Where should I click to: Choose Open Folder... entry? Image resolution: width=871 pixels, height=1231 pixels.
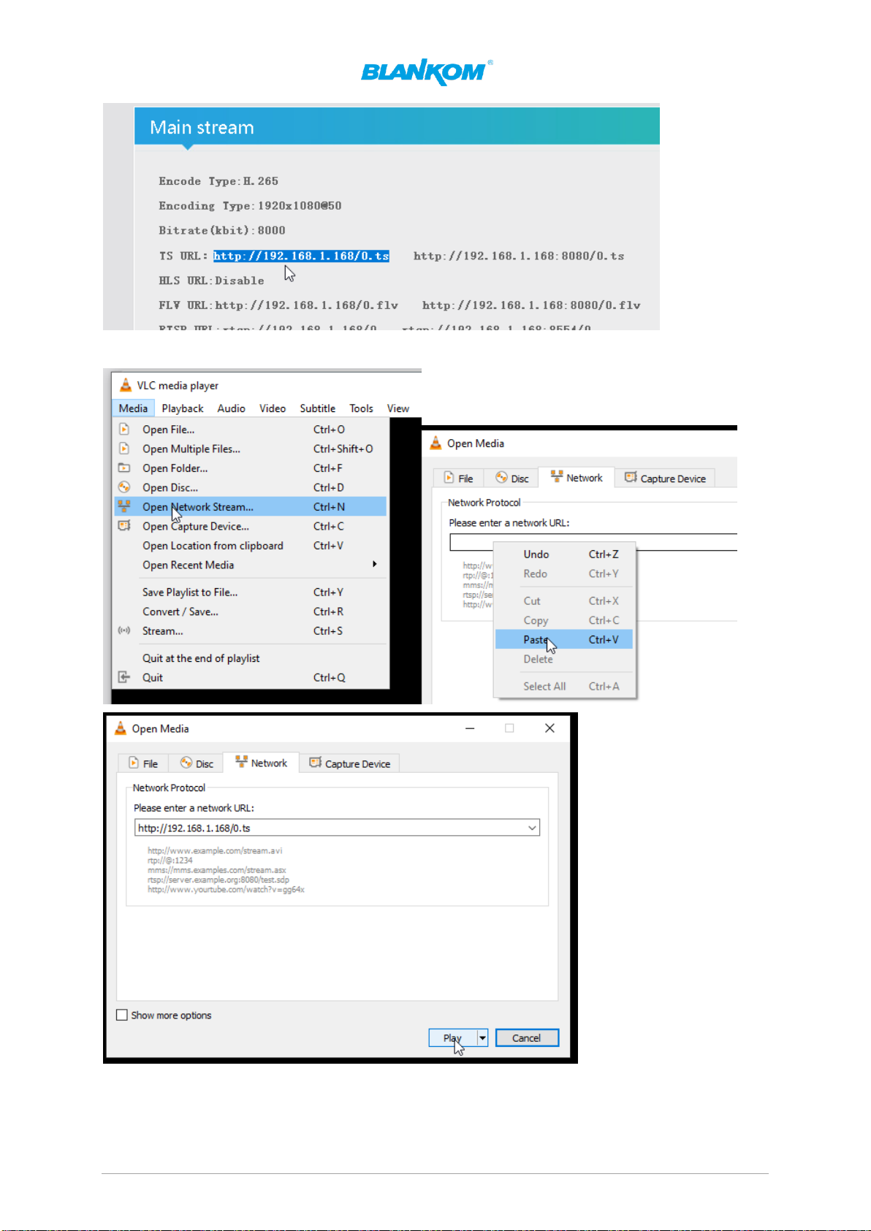tap(251, 468)
